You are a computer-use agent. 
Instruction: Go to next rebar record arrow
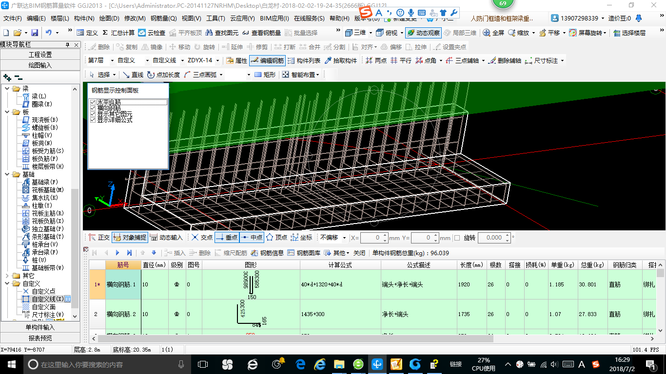(x=118, y=253)
